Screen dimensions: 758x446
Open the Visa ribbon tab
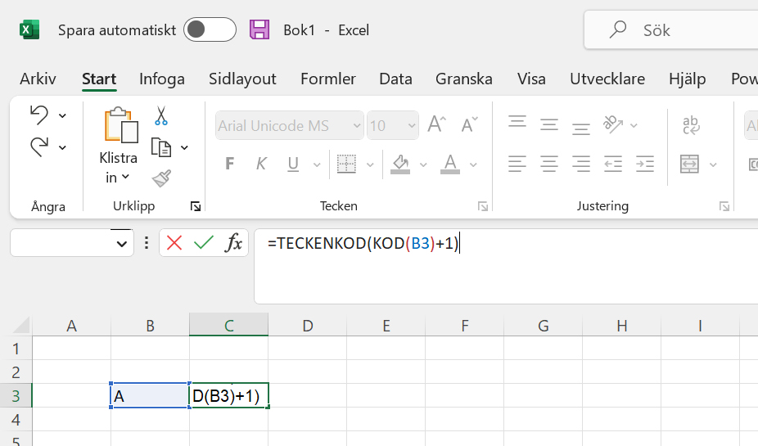tap(531, 79)
